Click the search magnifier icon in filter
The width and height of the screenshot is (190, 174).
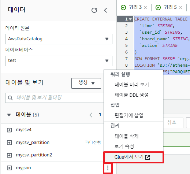[10, 98]
